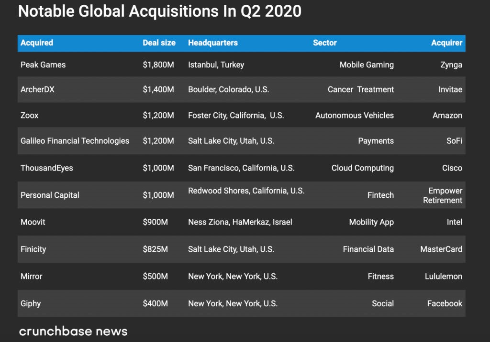The image size is (490, 342).
Task: Click the Deal size column header
Action: (159, 43)
